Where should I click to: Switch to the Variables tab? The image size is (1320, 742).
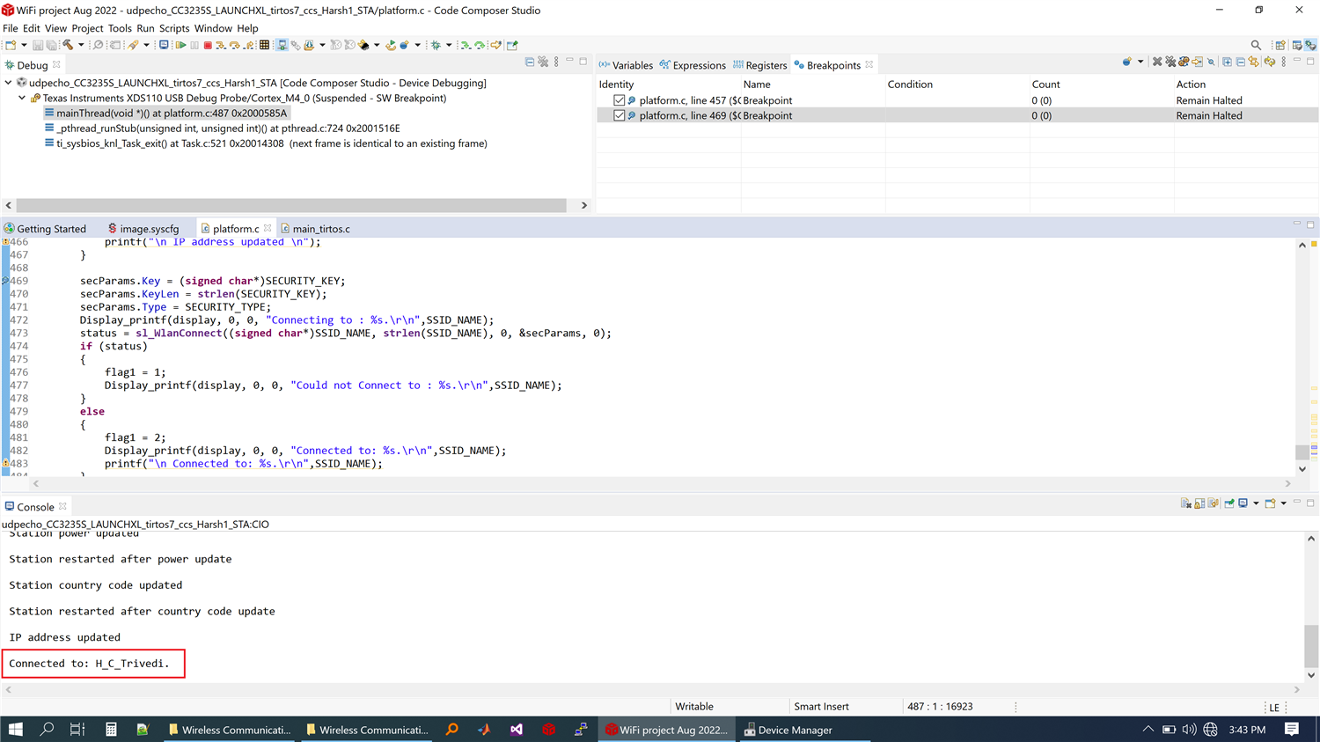626,65
